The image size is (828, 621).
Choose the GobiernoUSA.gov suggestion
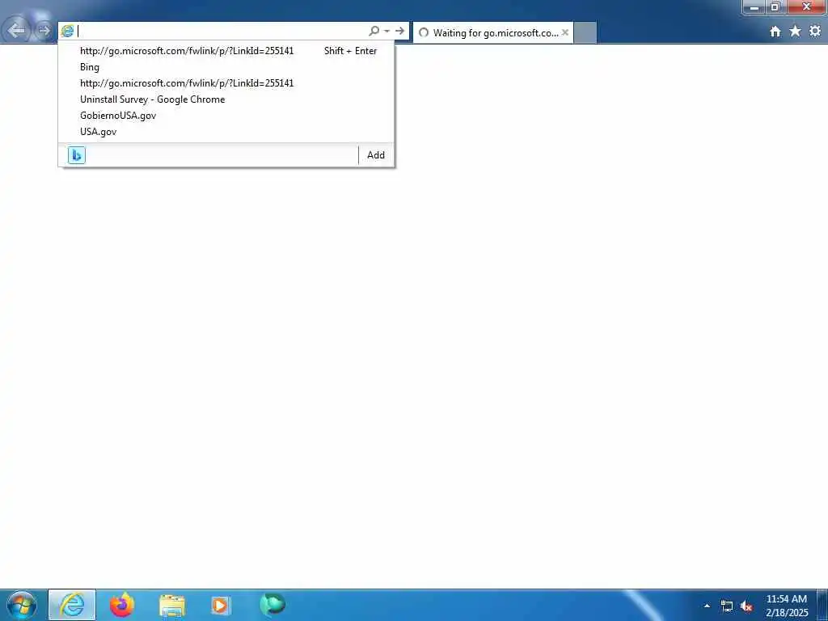(x=226, y=115)
